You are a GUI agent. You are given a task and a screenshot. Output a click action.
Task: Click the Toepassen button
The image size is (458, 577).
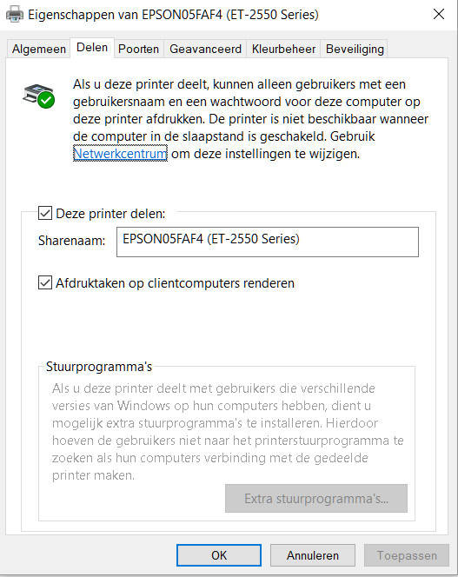[407, 555]
